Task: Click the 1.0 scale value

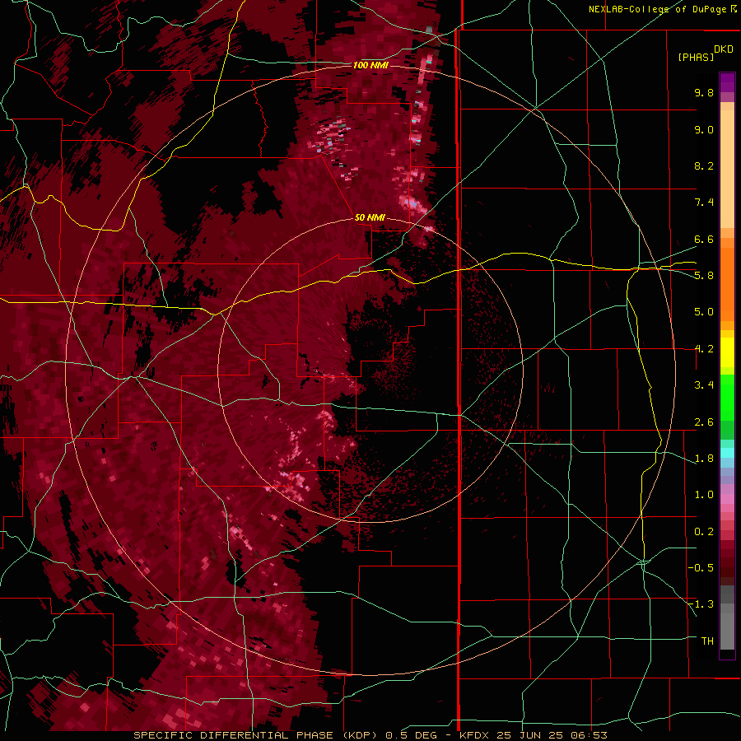Action: pyautogui.click(x=704, y=495)
